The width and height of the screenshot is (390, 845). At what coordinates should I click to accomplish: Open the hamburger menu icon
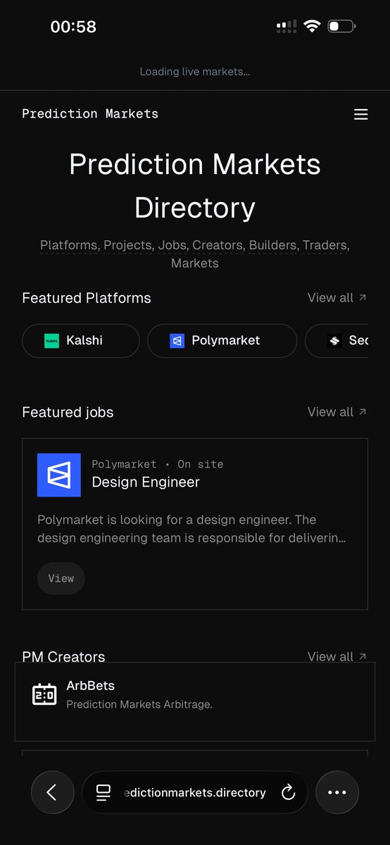pos(360,114)
